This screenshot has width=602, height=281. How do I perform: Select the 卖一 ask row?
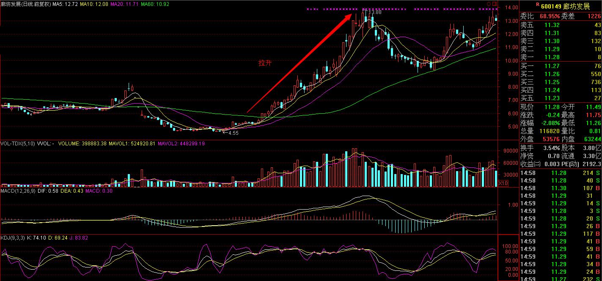561,57
